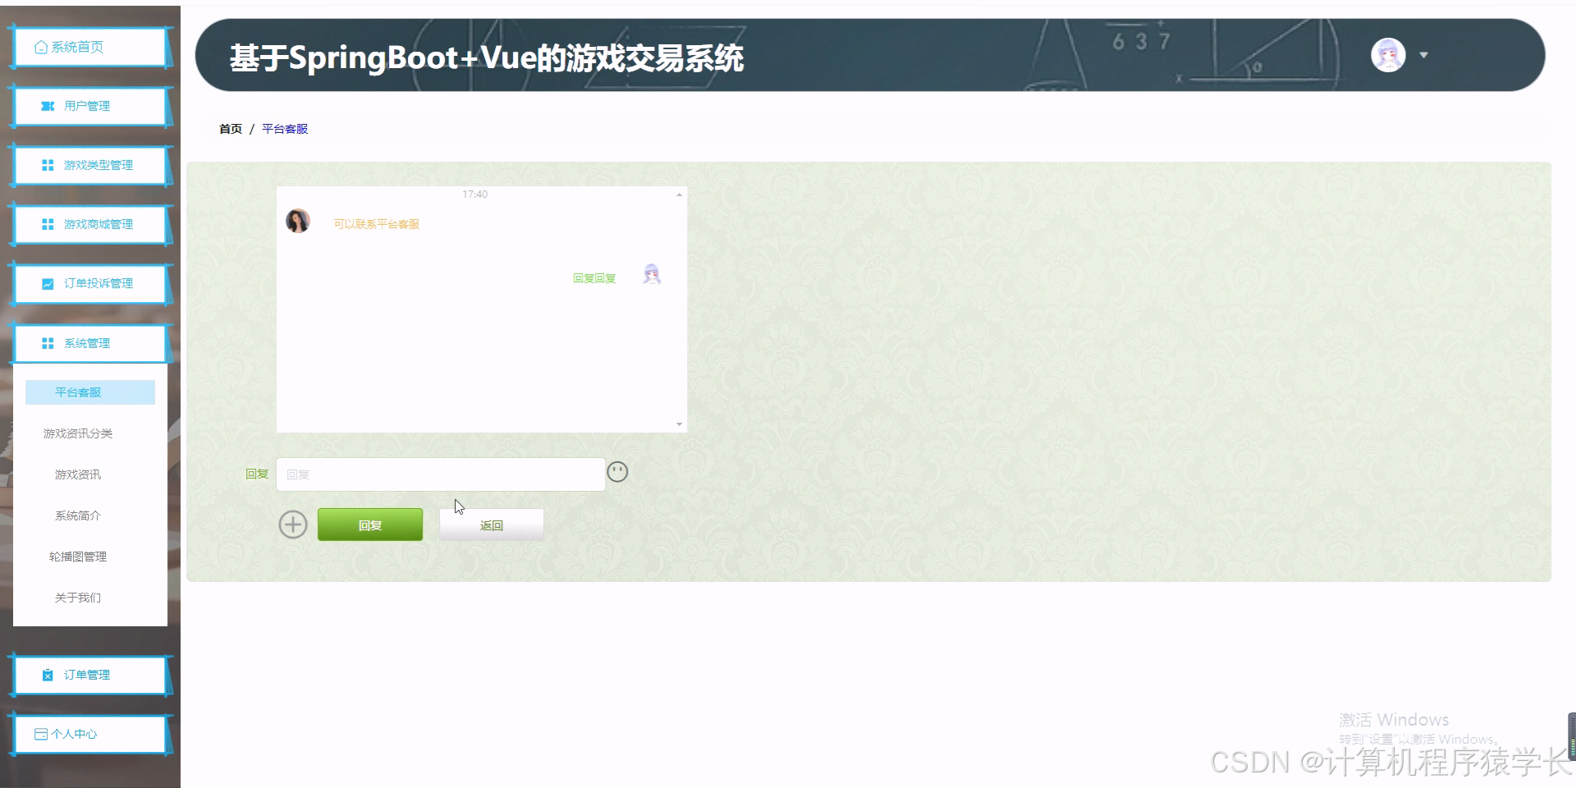
Task: Click the reply message 回复回复
Action: [x=594, y=278]
